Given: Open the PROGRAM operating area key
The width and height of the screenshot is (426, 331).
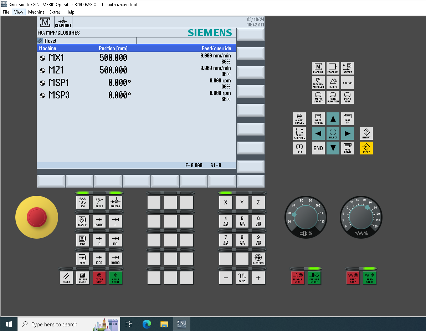Looking at the screenshot, I should tap(333, 68).
